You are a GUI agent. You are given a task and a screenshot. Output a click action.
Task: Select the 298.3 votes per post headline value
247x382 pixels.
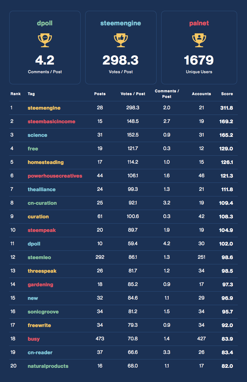pyautogui.click(x=121, y=60)
